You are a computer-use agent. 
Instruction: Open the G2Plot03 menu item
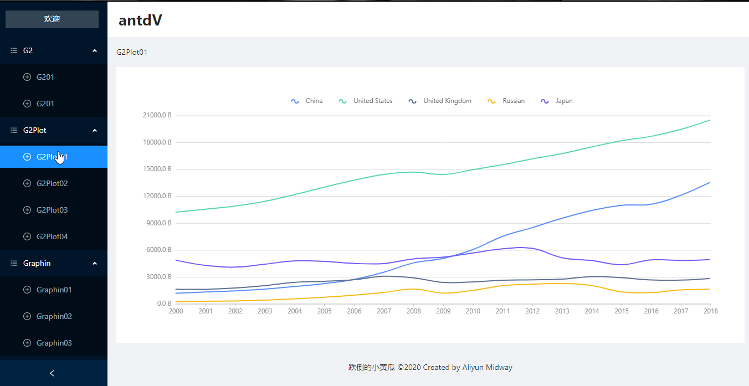(x=54, y=210)
